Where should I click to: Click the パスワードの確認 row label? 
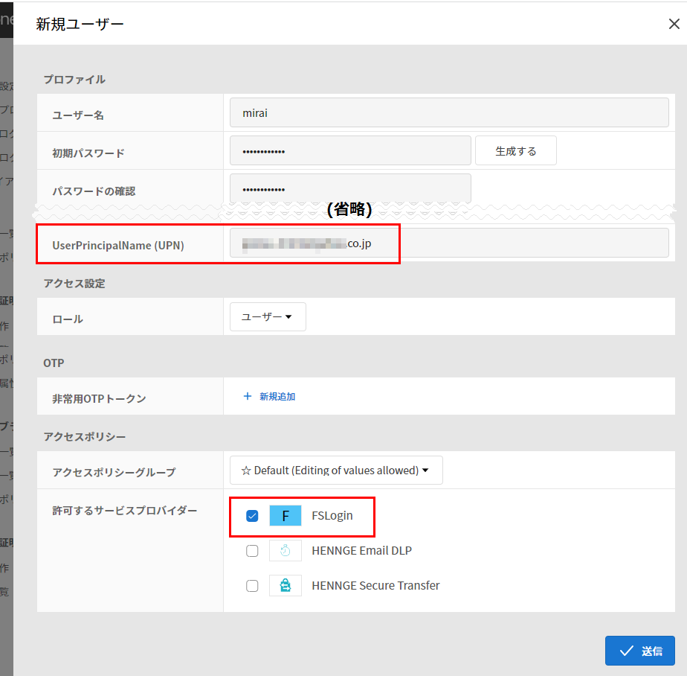click(94, 191)
